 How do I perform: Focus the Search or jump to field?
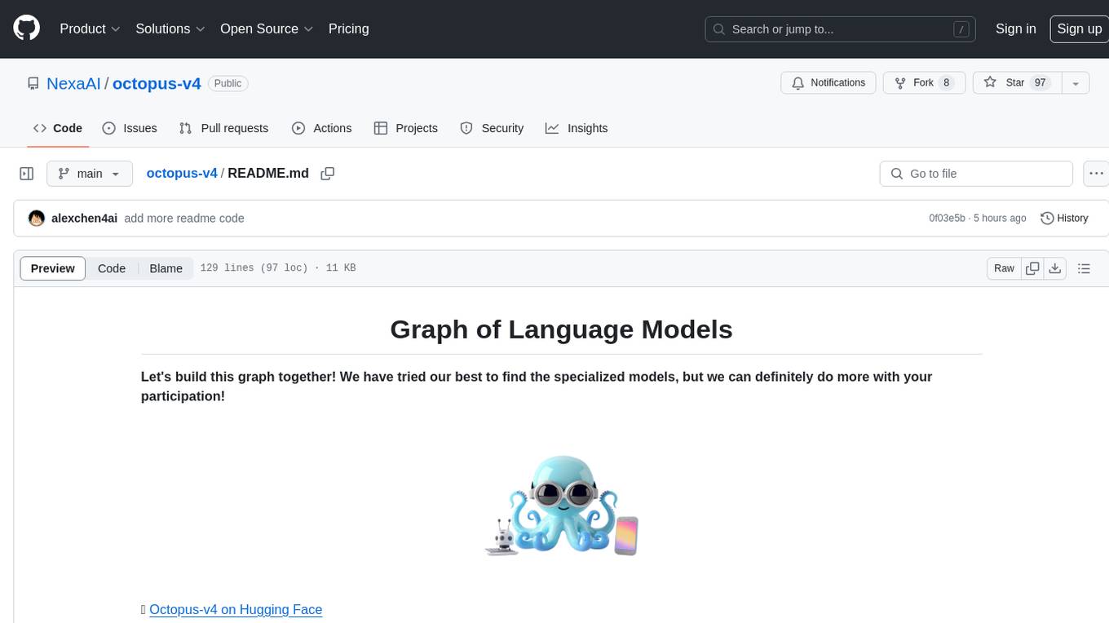[842, 29]
